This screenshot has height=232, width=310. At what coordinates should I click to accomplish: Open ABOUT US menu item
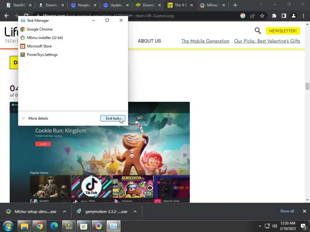pos(150,41)
